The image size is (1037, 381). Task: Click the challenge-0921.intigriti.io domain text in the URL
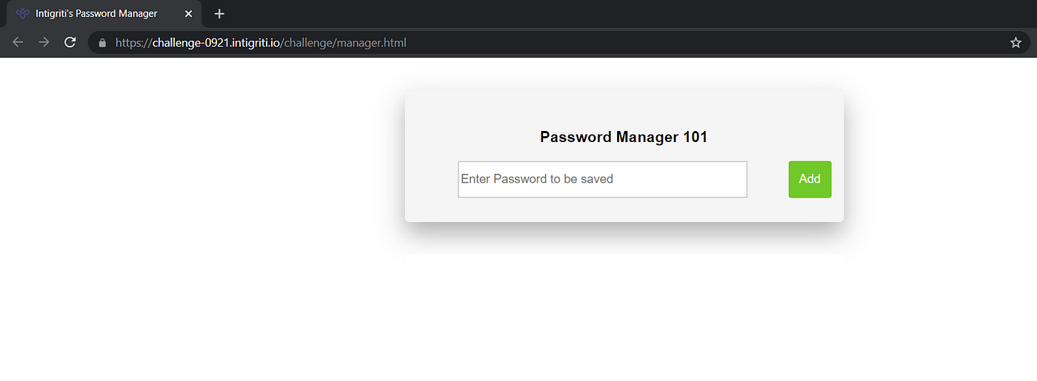(216, 43)
